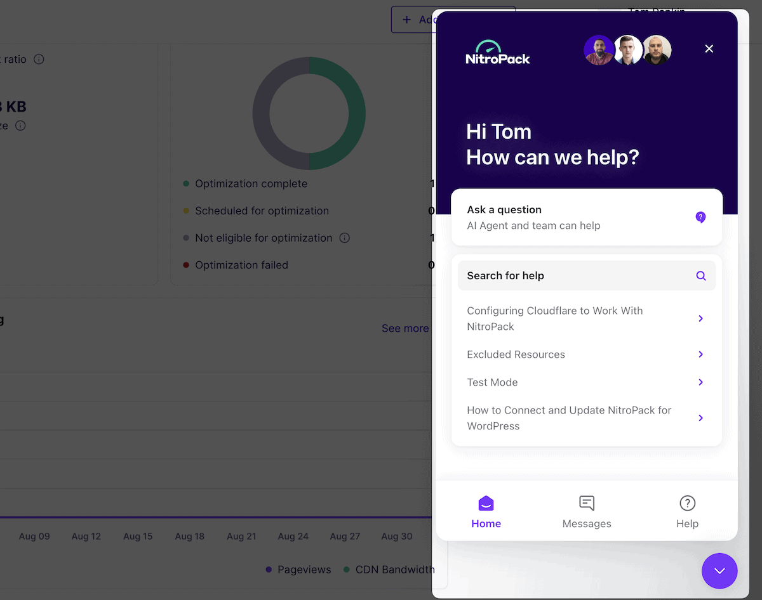Viewport: 762px width, 600px height.
Task: Switch to the Help tab
Action: 687,512
